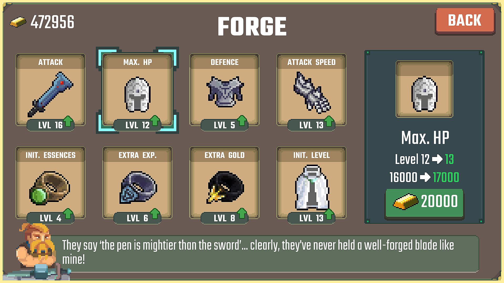Viewport: 504px width, 283px height.
Task: Pick the Init. Level white cloak icon
Action: (x=312, y=187)
